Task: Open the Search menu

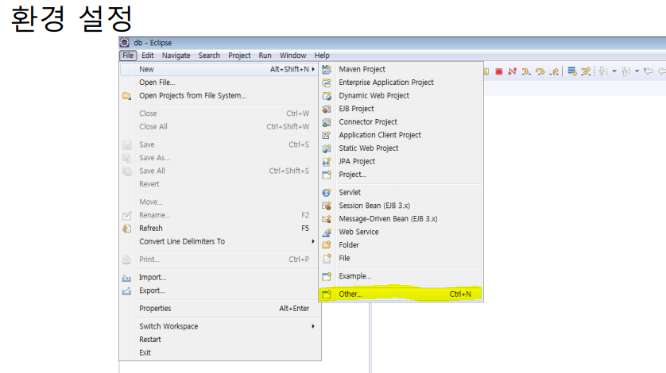Action: pos(209,56)
